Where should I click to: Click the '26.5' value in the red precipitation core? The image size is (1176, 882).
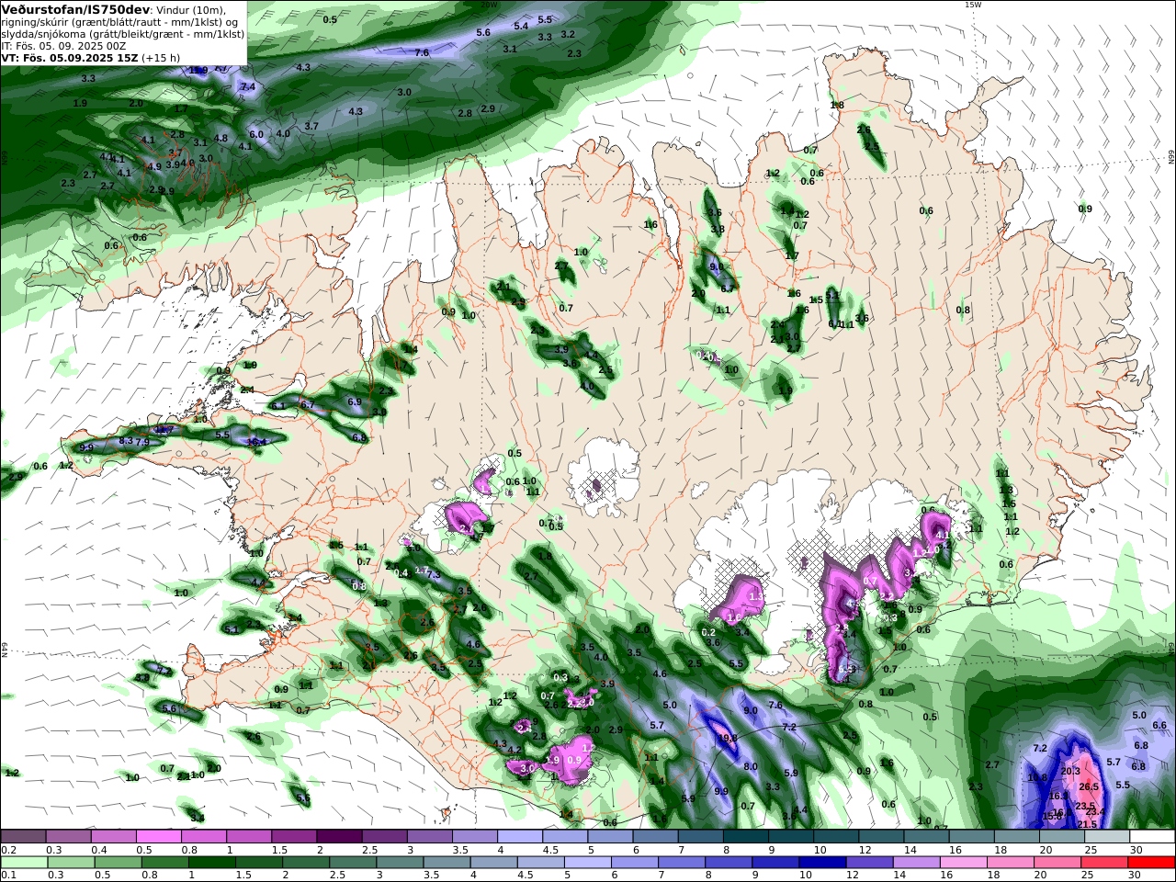pyautogui.click(x=1089, y=786)
